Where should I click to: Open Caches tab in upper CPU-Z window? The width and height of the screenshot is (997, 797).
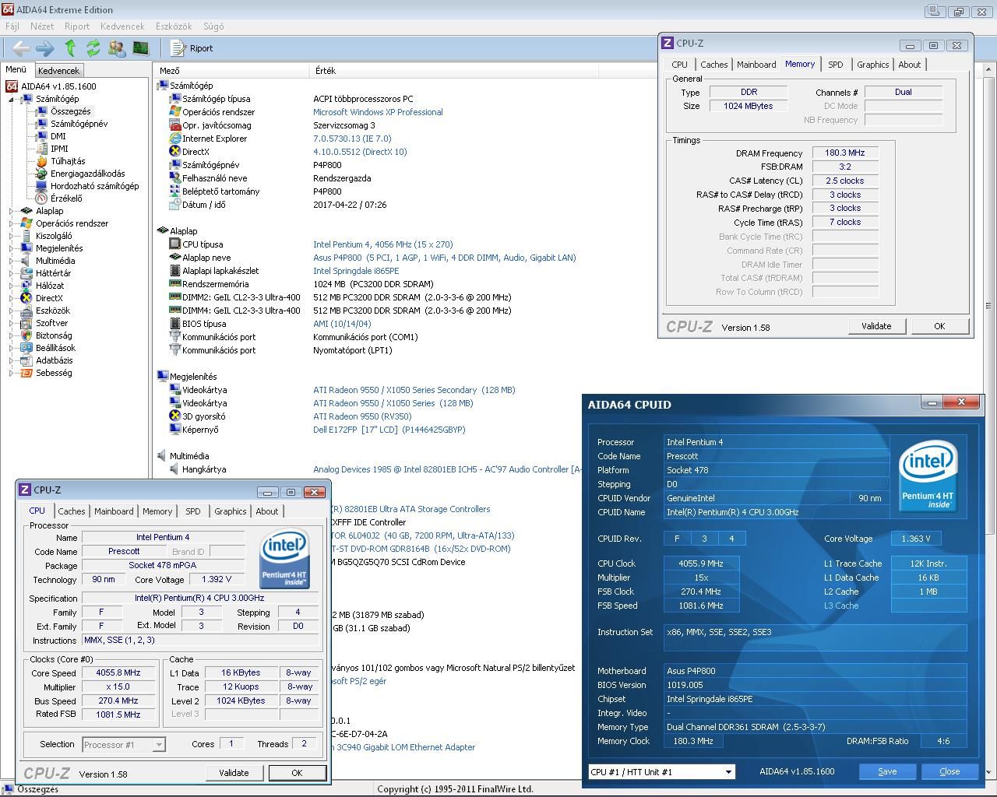(x=713, y=65)
